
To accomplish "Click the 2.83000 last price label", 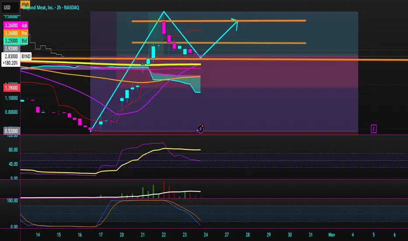I will coord(11,56).
